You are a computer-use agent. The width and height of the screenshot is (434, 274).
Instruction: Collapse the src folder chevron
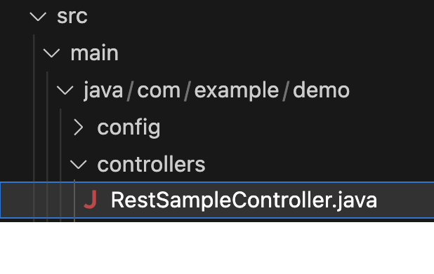[38, 17]
